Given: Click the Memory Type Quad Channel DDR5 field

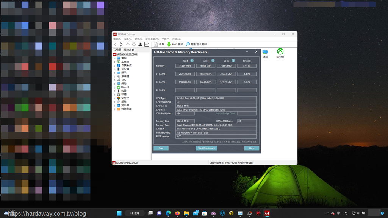Looking at the screenshot, I should click(x=216, y=125).
